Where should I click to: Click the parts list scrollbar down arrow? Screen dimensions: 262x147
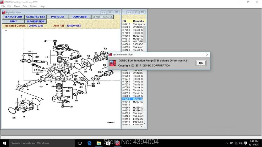[144, 123]
